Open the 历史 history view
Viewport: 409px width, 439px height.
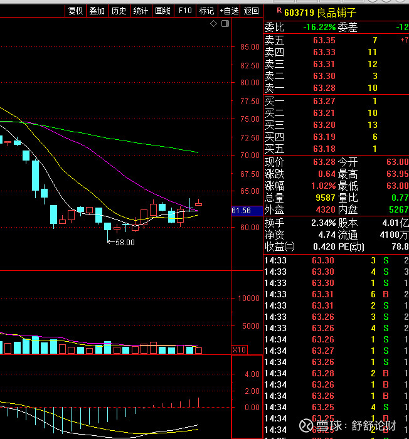pyautogui.click(x=119, y=11)
